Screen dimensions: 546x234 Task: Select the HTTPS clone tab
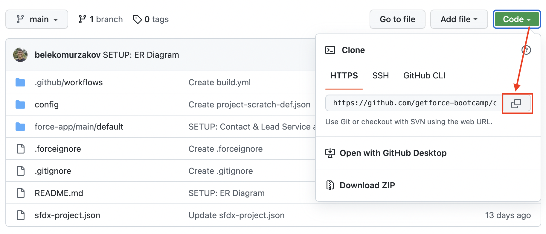pyautogui.click(x=344, y=75)
